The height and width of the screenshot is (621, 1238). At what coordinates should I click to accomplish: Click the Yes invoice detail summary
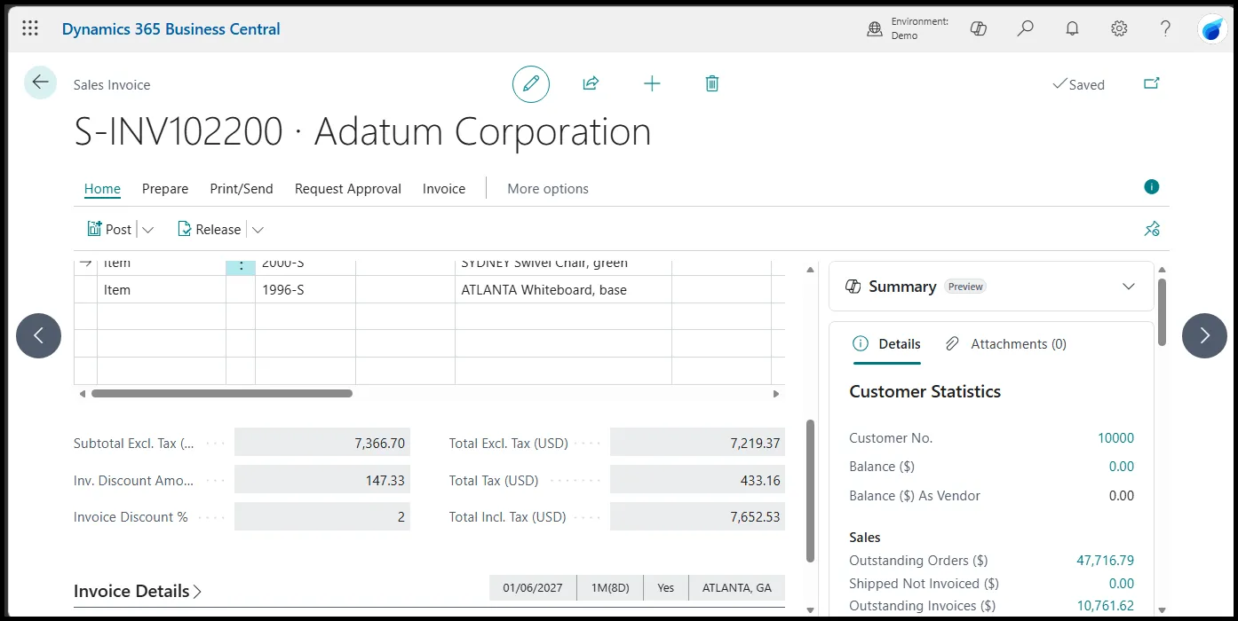click(666, 587)
